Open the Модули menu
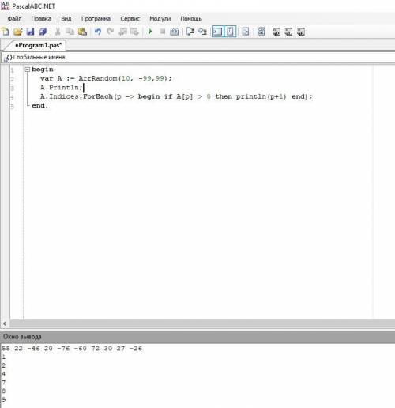 pyautogui.click(x=160, y=19)
